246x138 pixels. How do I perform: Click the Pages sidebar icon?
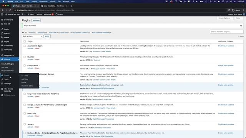tap(2, 42)
